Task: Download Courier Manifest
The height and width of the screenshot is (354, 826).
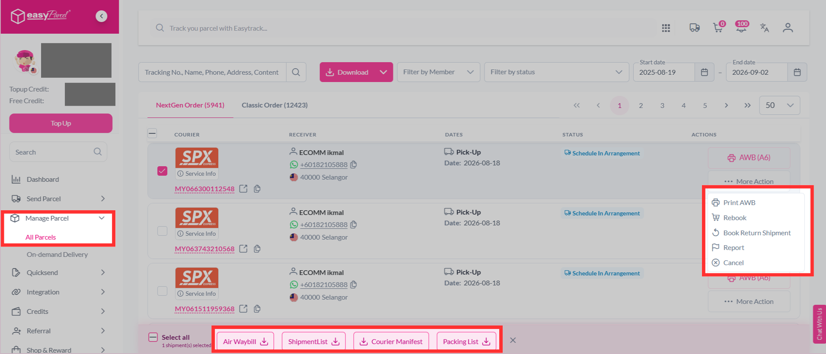Action: (391, 341)
